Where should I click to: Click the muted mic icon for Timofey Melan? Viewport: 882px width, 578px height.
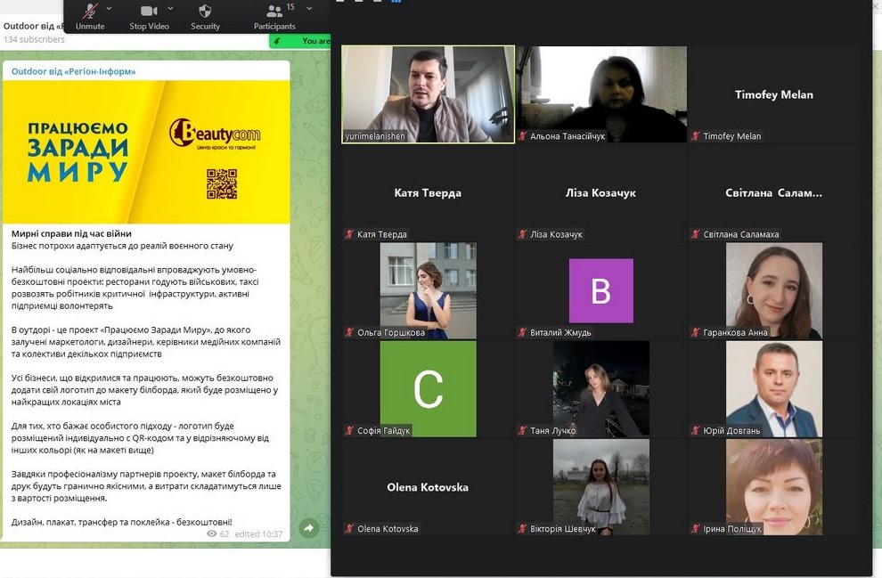click(695, 136)
